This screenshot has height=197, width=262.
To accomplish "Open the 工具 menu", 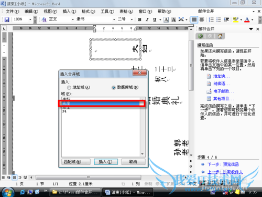I will (x=107, y=12).
